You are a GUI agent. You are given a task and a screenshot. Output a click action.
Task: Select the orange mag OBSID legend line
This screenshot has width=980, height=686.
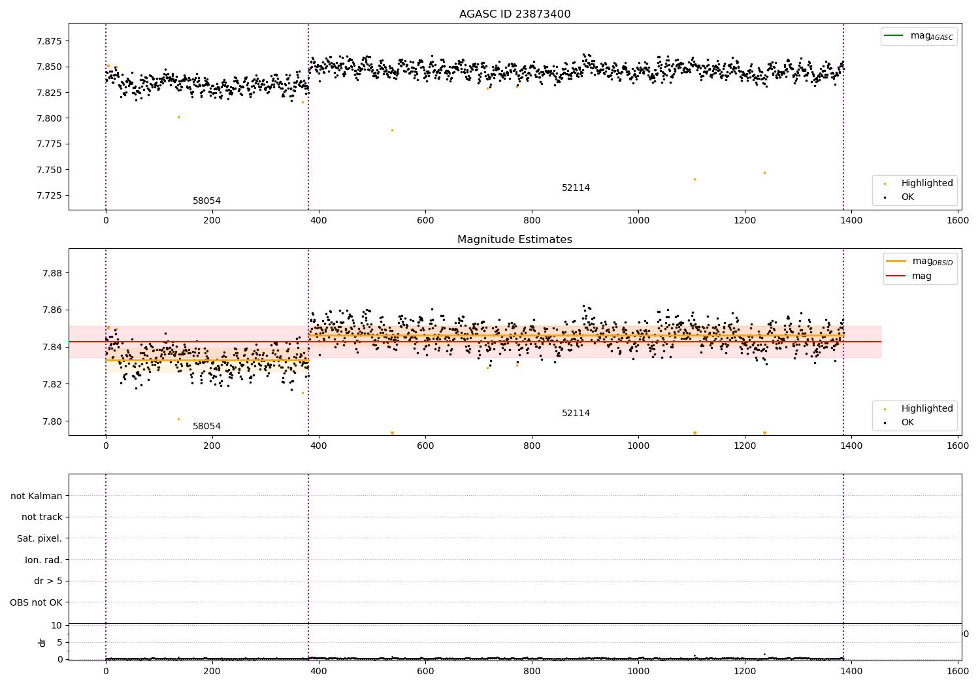tap(896, 261)
